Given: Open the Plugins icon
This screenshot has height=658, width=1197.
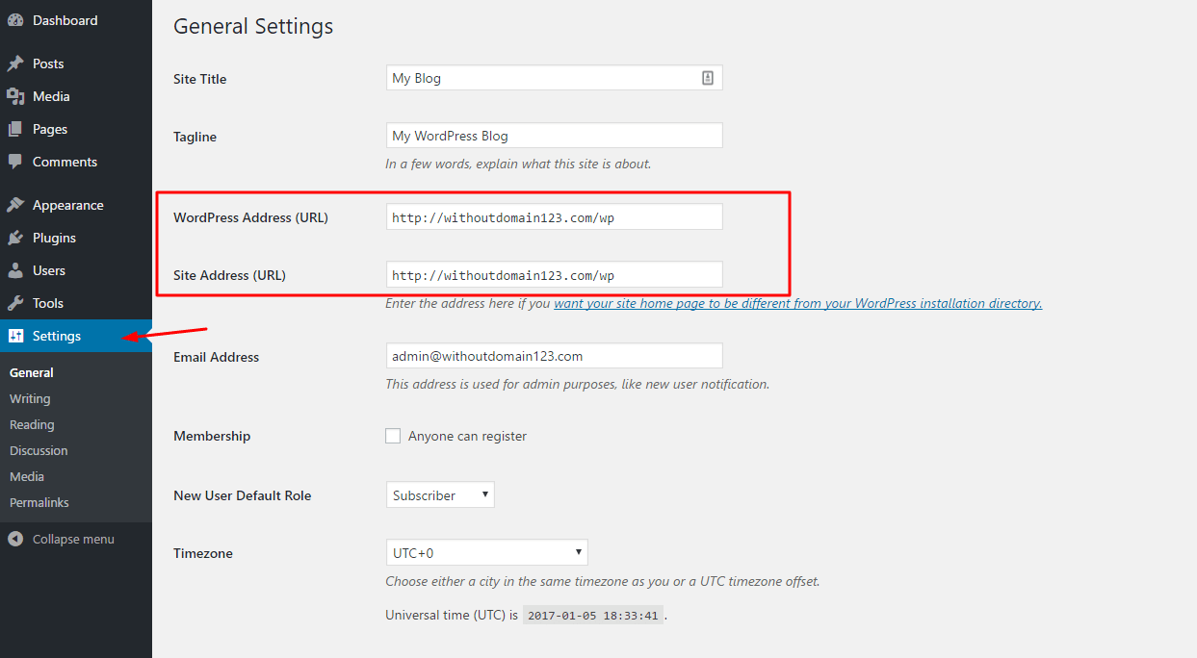Looking at the screenshot, I should coord(15,237).
